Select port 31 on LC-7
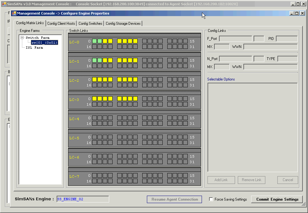The width and height of the screenshot is (308, 213). click(186, 181)
